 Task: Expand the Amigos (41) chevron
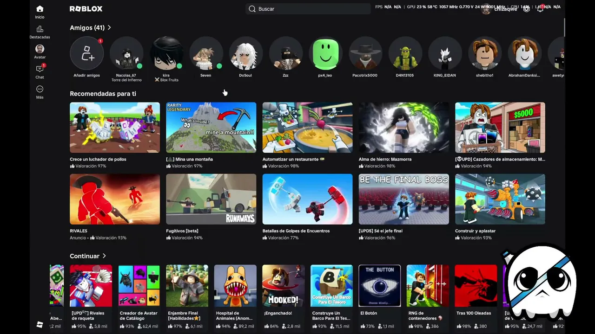[109, 28]
